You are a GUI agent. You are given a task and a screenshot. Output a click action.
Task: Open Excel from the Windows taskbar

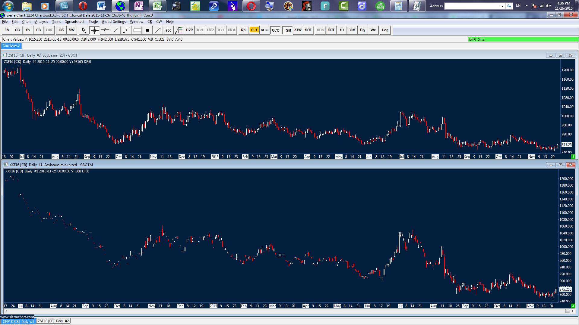click(x=157, y=6)
